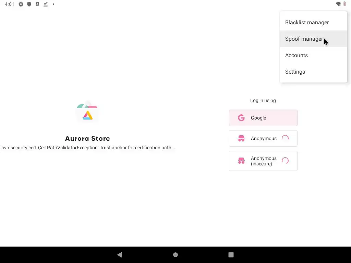Click the settings gear status bar icon
This screenshot has height=263, width=351.
[x=21, y=4]
